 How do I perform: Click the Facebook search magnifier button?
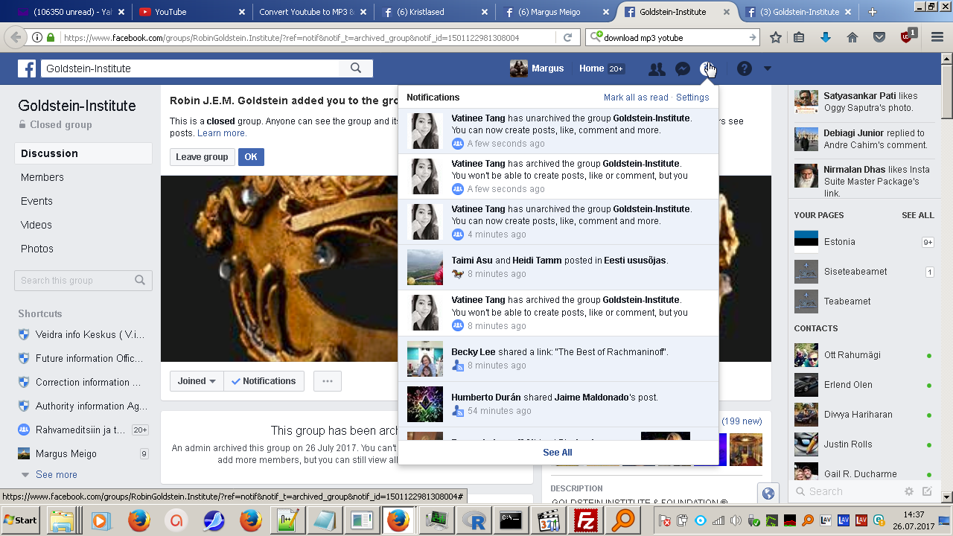[356, 68]
